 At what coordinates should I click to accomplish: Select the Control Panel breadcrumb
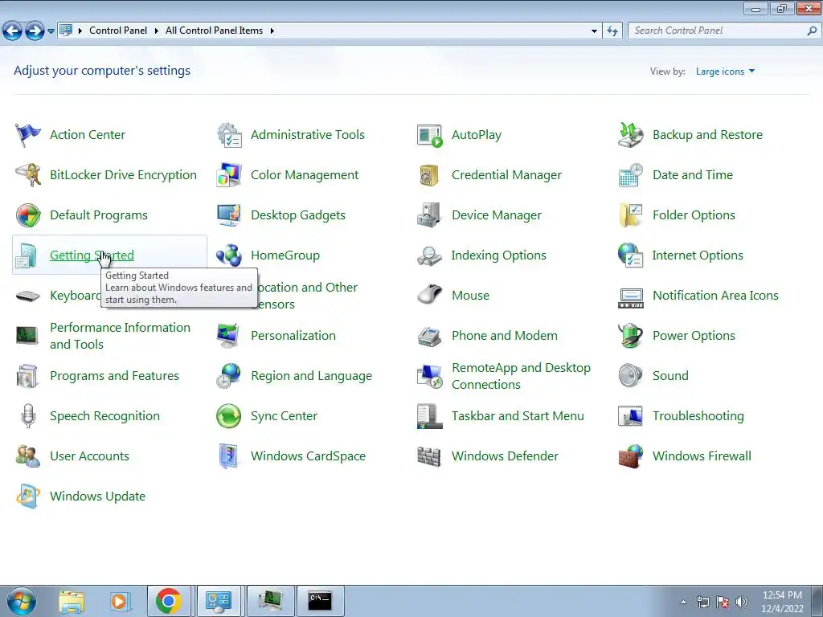click(x=118, y=31)
